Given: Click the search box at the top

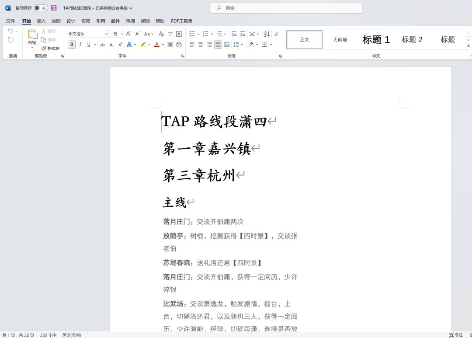Looking at the screenshot, I should tap(286, 8).
